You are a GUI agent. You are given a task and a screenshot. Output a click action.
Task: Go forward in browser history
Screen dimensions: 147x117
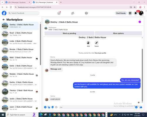[x=6, y=7]
